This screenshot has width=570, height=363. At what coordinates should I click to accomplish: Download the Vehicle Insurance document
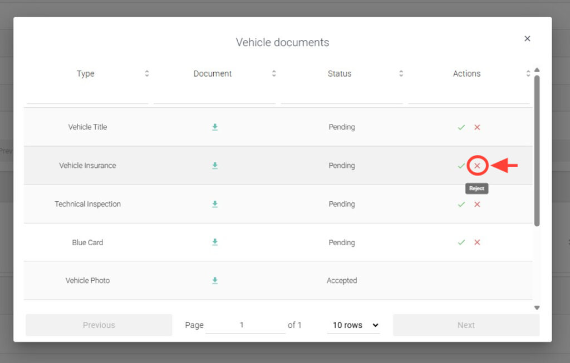[215, 166]
